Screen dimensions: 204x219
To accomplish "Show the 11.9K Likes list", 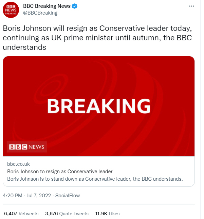I will coord(107,214).
